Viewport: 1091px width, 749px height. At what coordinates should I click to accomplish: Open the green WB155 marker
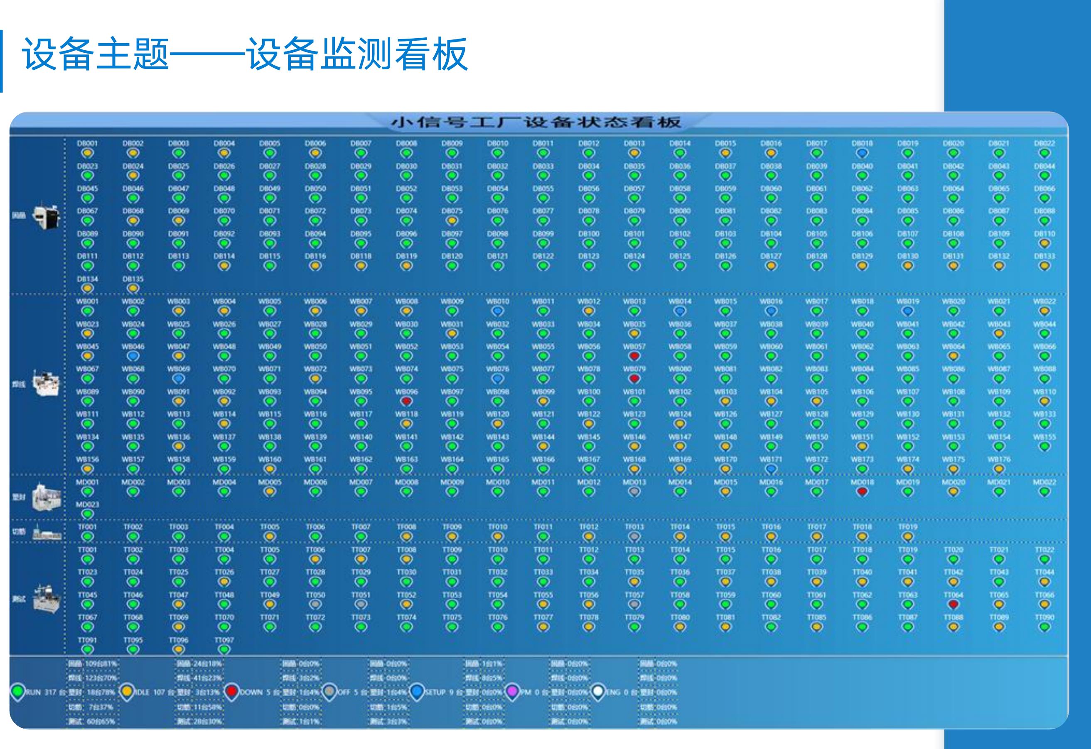tap(1044, 446)
